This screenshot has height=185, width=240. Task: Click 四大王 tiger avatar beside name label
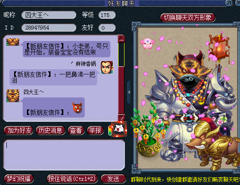click(13, 96)
